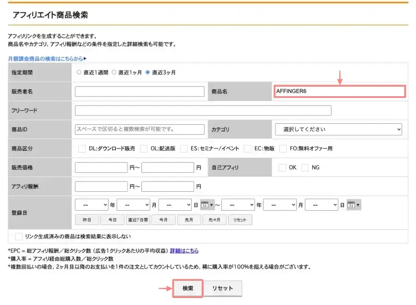Screen dimensions: 416x305
Task: Enable OK under 自己アフィリ
Action: tap(283, 167)
